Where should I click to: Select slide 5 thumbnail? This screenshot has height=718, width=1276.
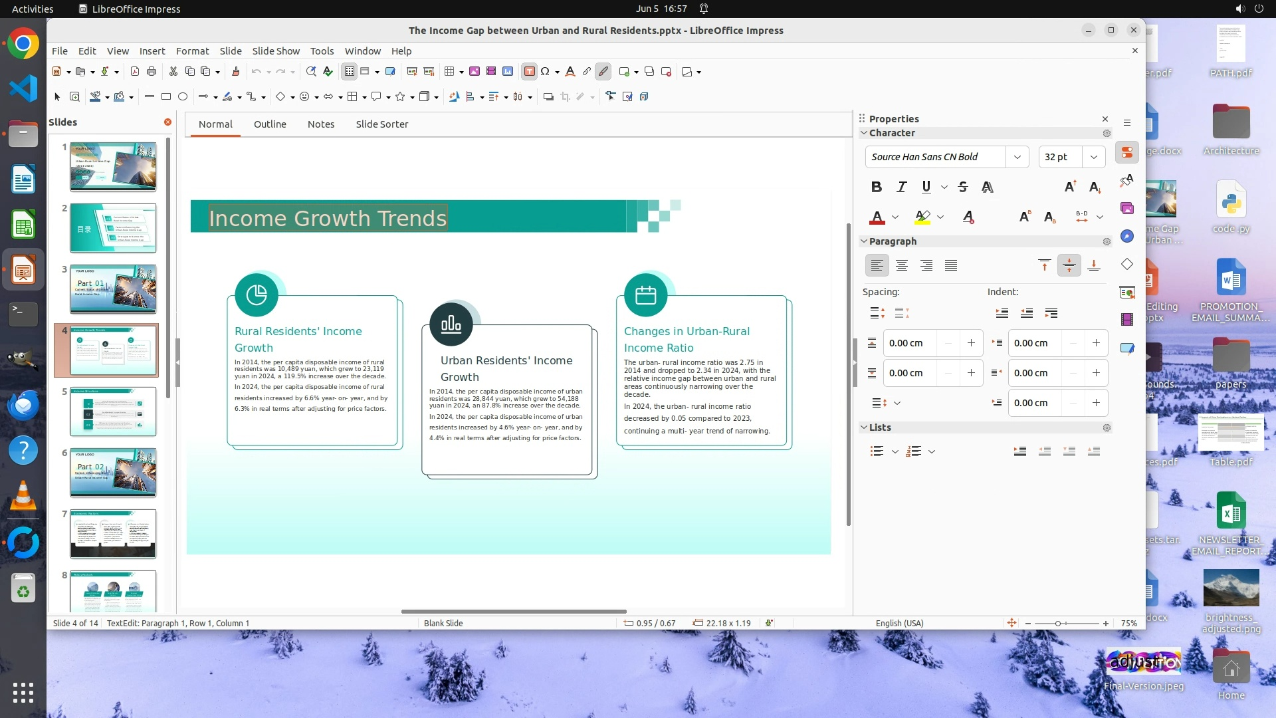[113, 412]
